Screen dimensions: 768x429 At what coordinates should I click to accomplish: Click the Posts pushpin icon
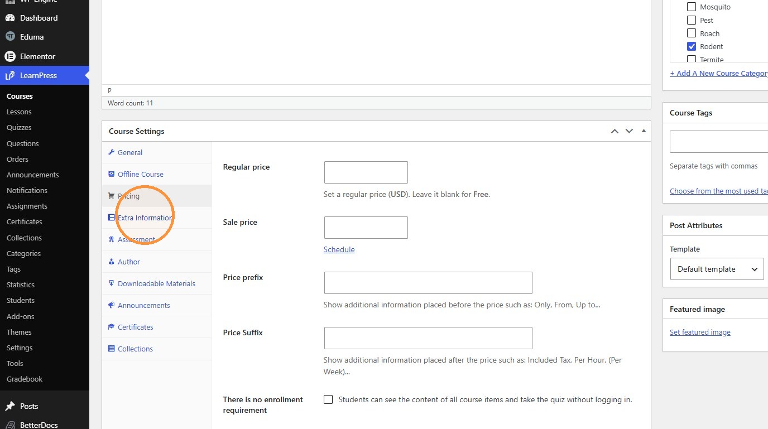click(x=10, y=406)
